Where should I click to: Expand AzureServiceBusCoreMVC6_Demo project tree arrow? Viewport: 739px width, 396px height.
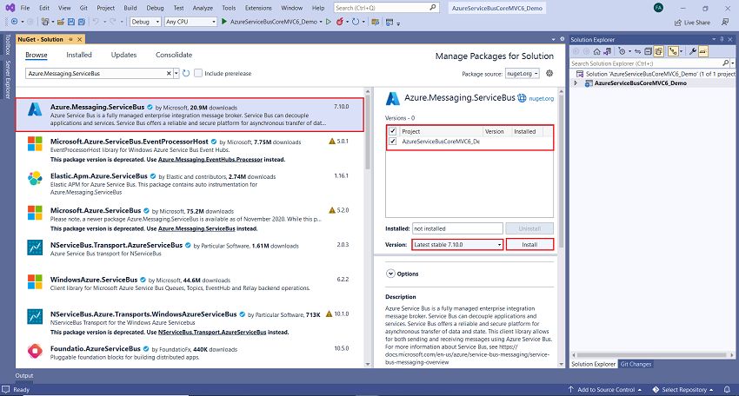[576, 82]
